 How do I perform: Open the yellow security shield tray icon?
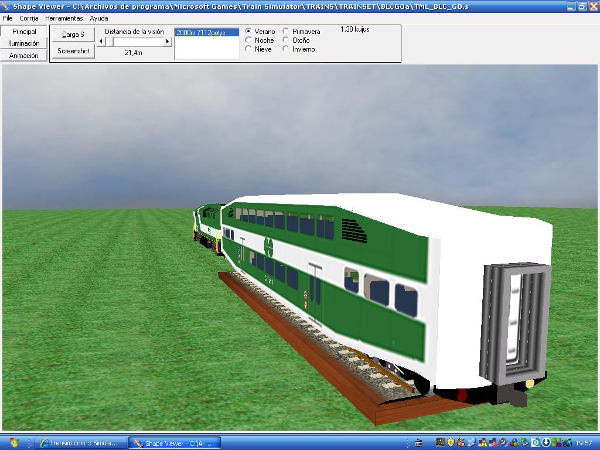pos(451,443)
